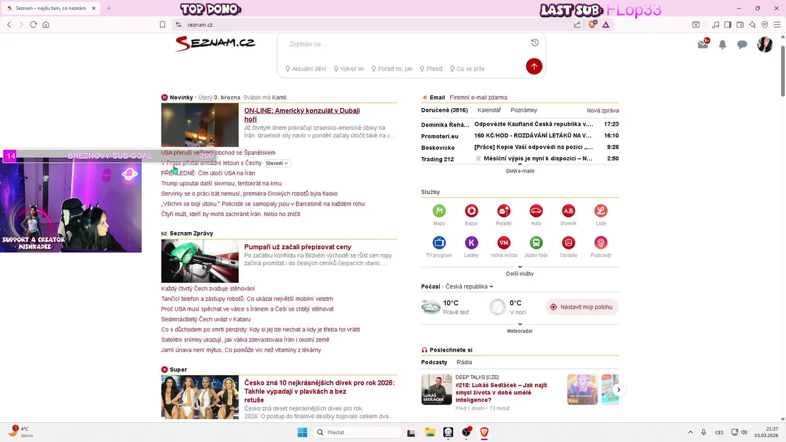
Task: Open the Obrázky service icon
Action: 569,242
